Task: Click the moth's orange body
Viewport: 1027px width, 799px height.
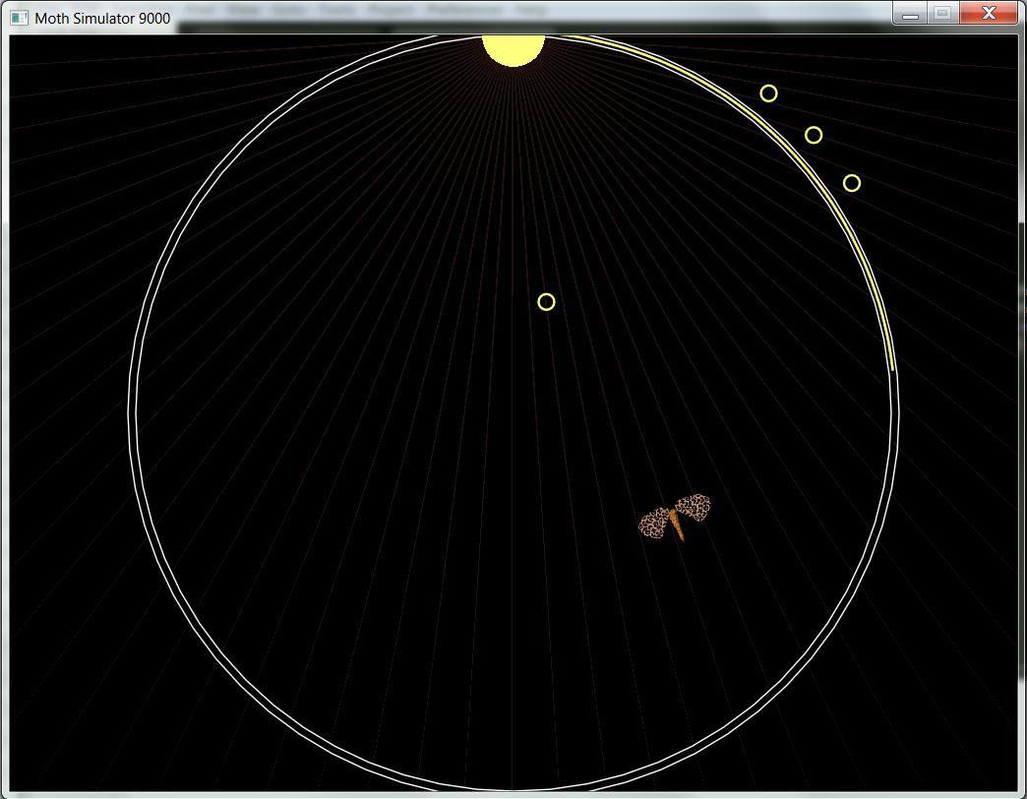Action: 677,524
